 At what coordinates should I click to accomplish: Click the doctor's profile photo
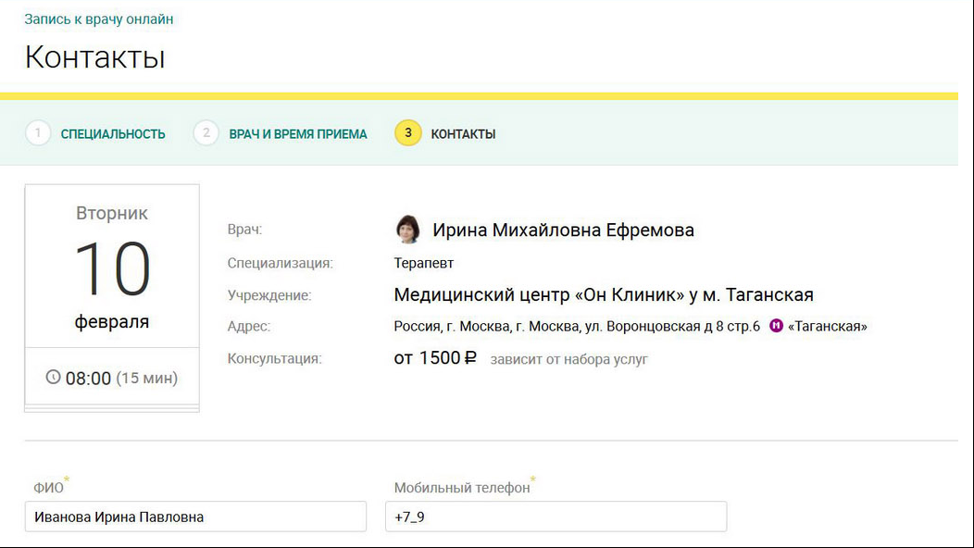407,230
